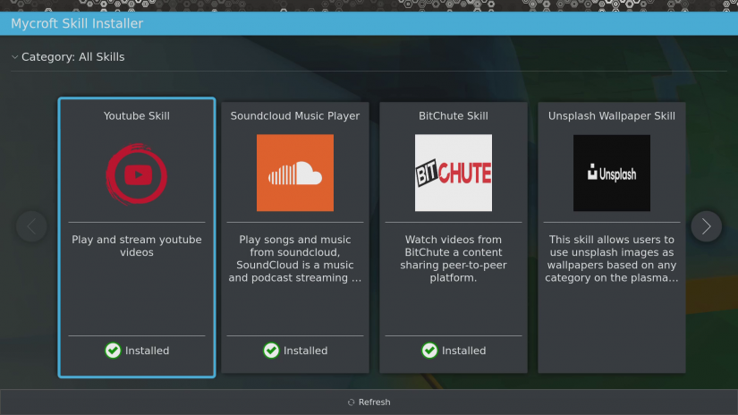Click the red YouTube play logo
This screenshot has width=738, height=415.
coord(137,174)
